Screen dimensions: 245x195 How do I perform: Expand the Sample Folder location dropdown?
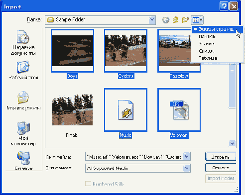[x=152, y=20]
